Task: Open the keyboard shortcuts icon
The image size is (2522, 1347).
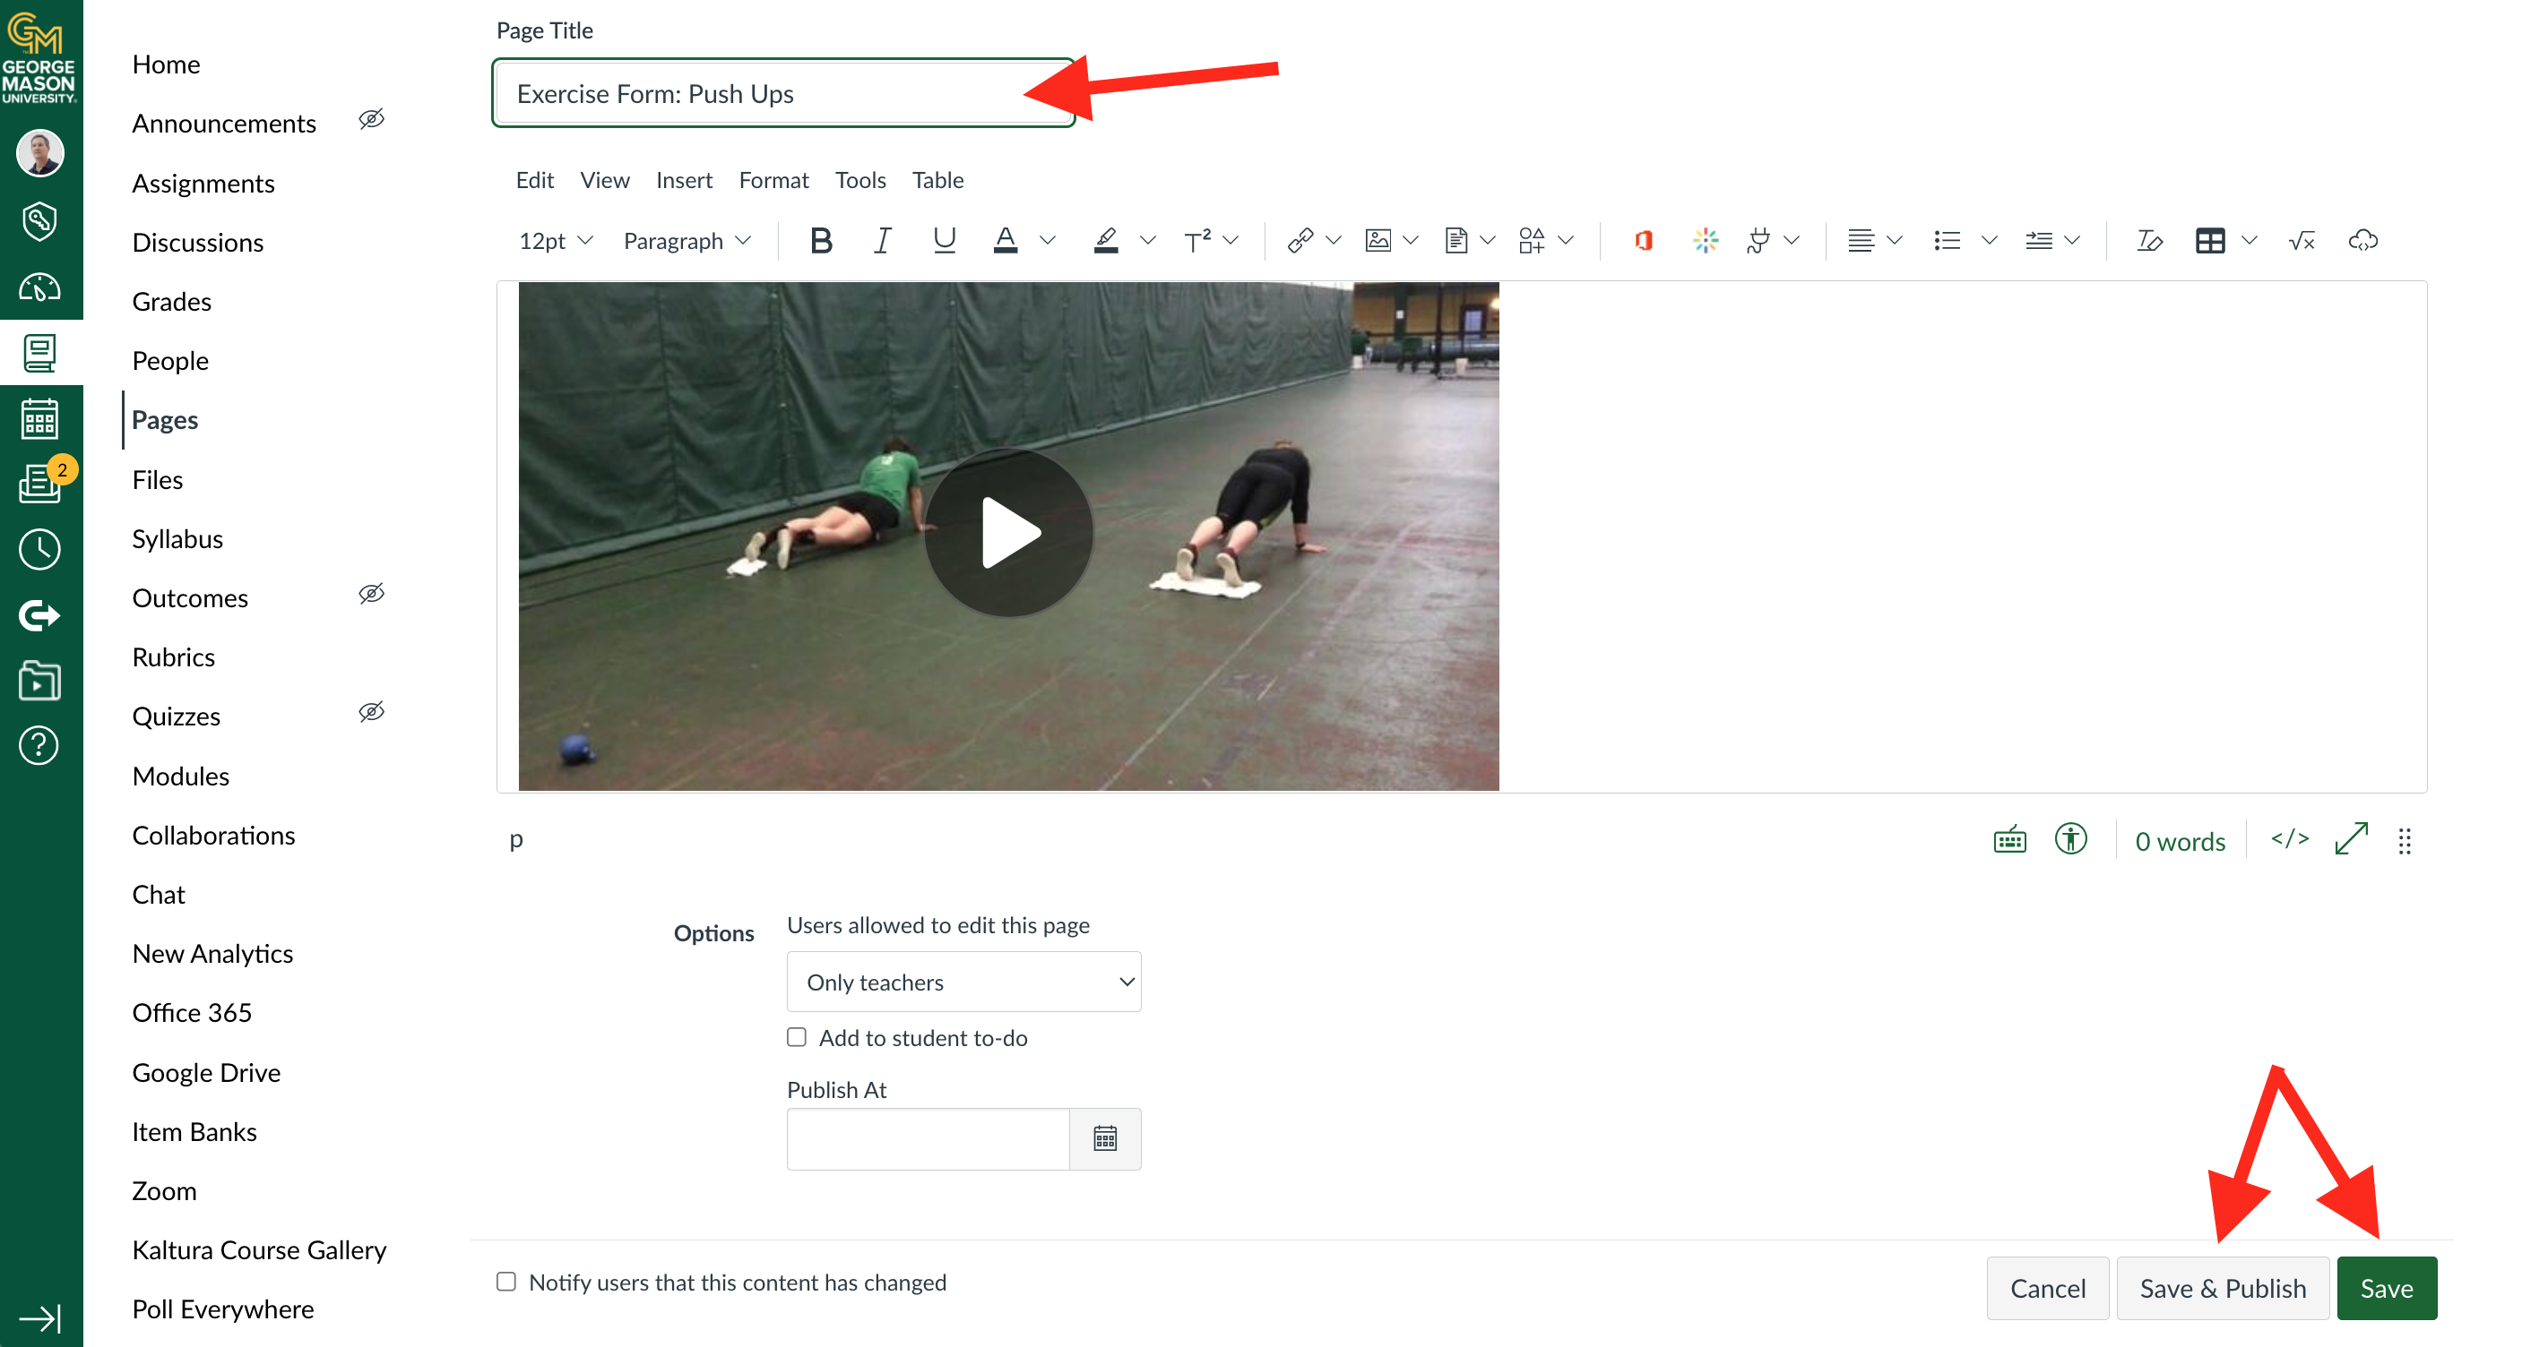Action: click(x=2009, y=839)
